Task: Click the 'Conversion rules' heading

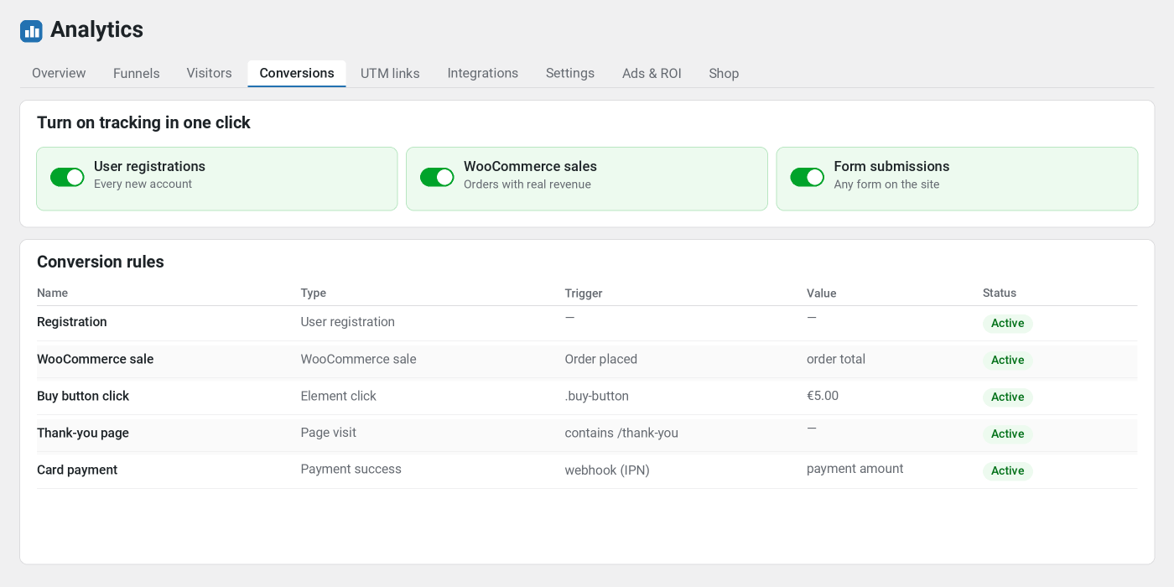Action: (101, 262)
